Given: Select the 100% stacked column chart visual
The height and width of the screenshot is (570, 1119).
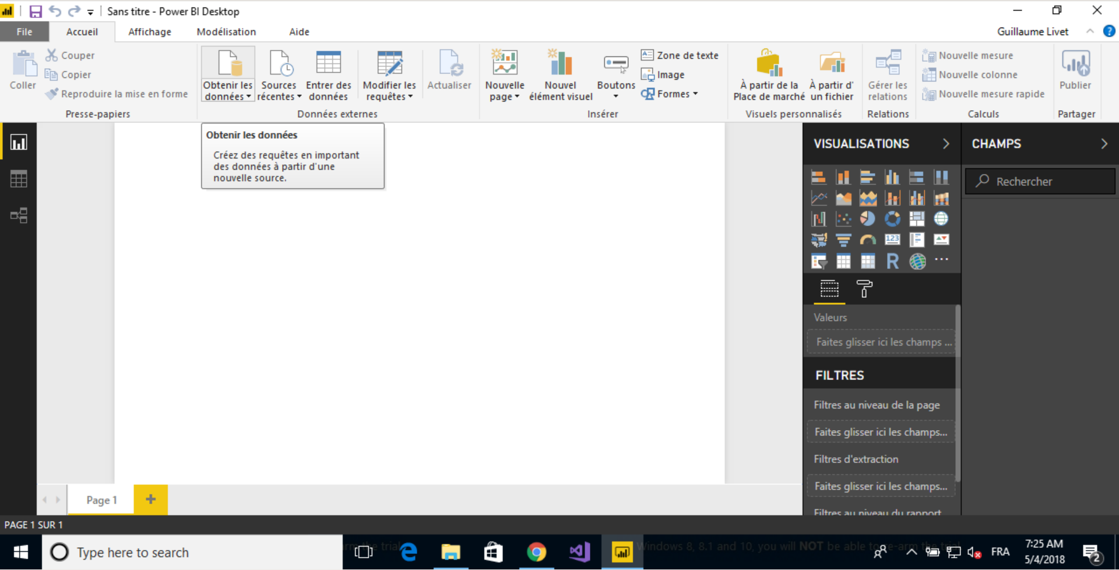Looking at the screenshot, I should tap(941, 177).
